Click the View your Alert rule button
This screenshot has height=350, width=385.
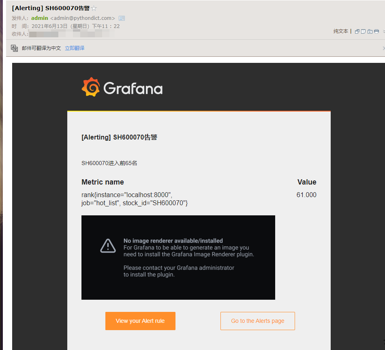coord(140,321)
